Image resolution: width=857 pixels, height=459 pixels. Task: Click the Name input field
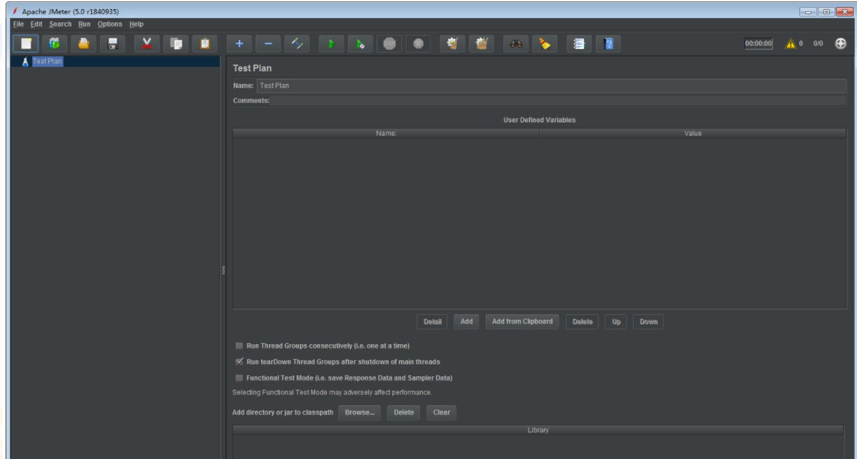(x=552, y=85)
